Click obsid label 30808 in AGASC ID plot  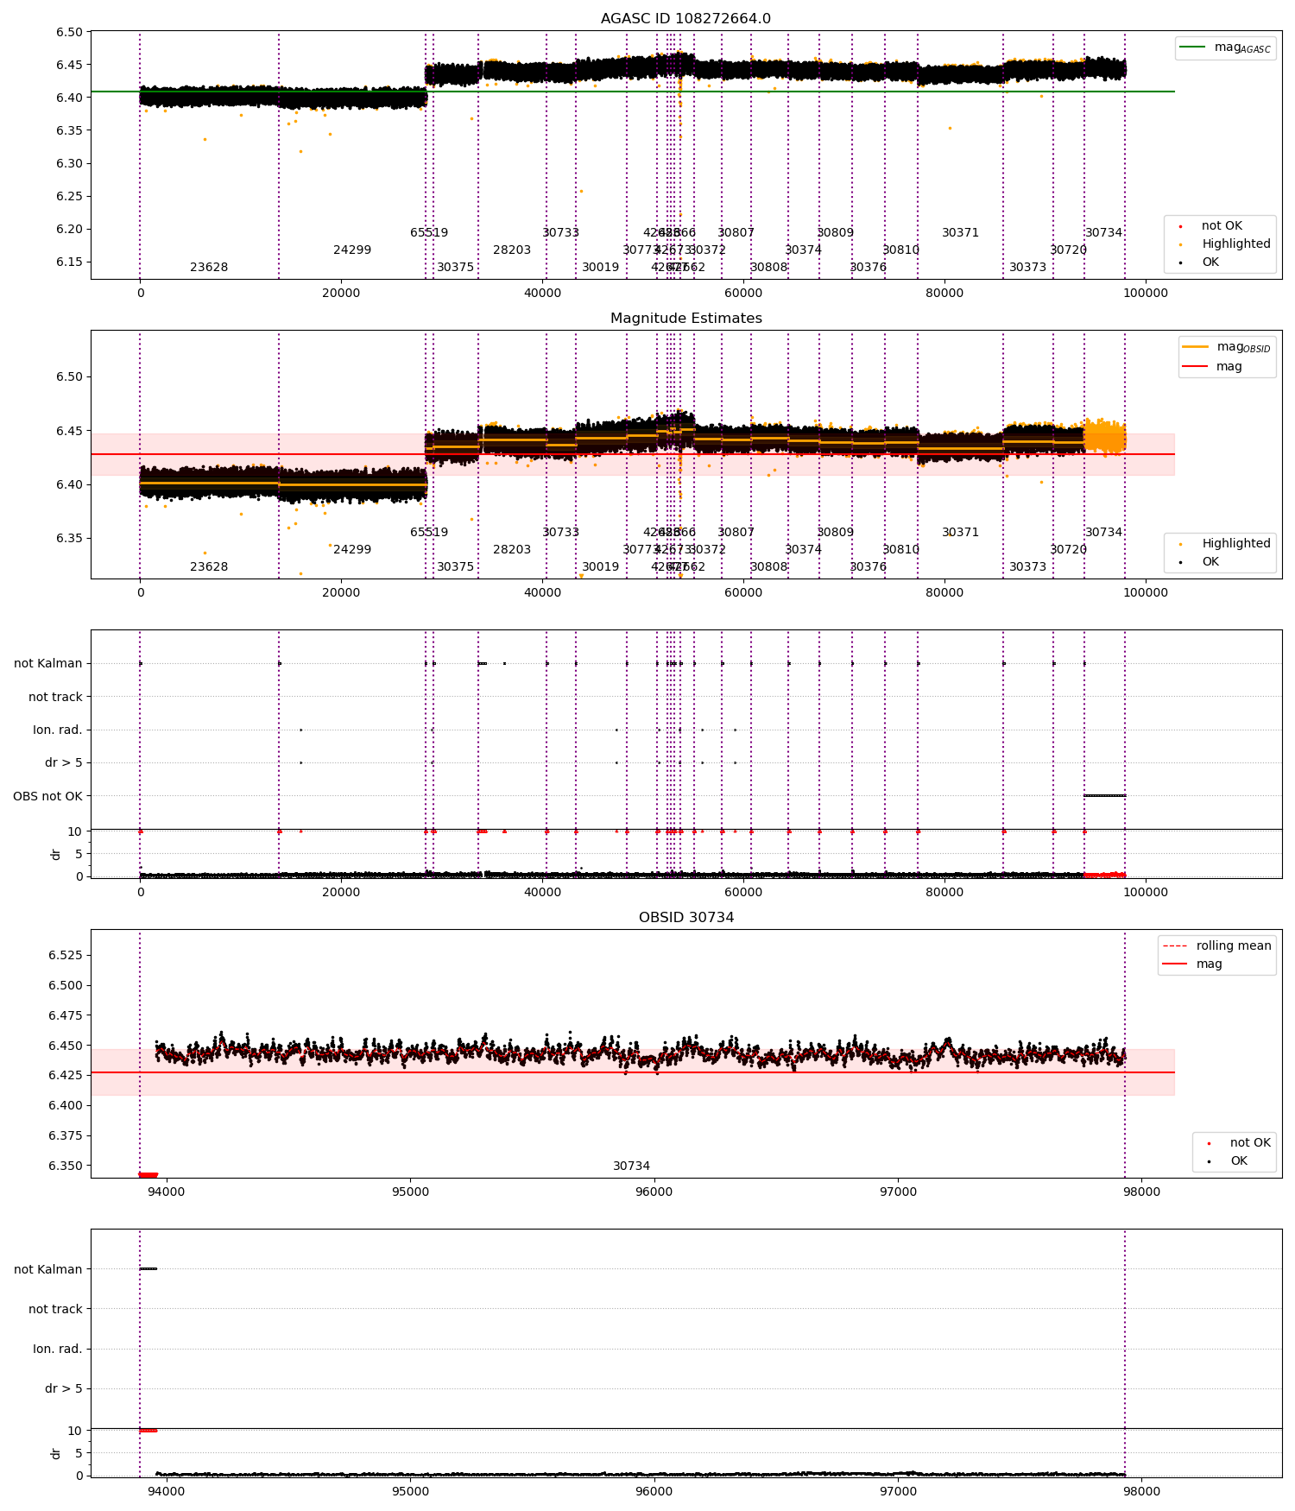(768, 267)
